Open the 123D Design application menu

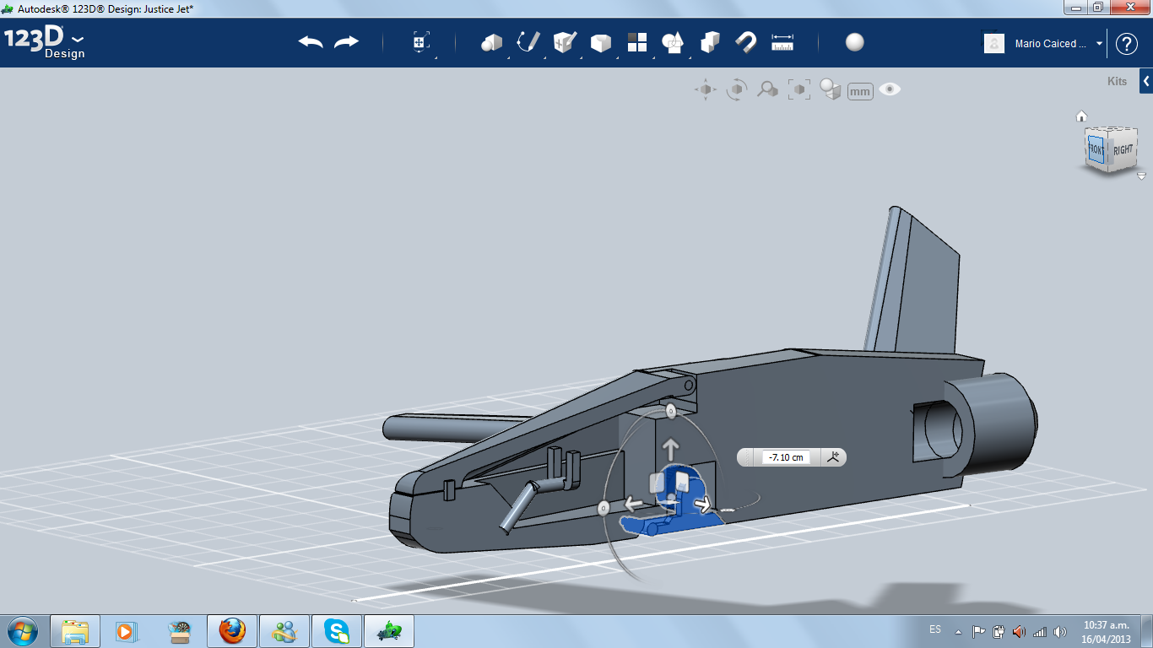[x=44, y=43]
